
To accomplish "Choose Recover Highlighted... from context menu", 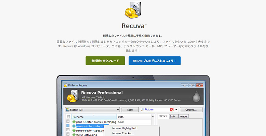I will click(125, 128).
